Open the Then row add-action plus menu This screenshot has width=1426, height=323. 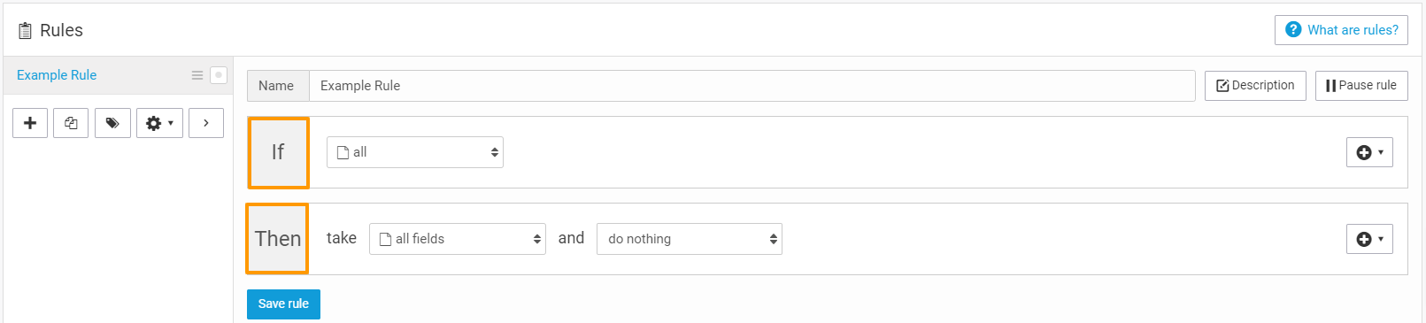[1369, 239]
